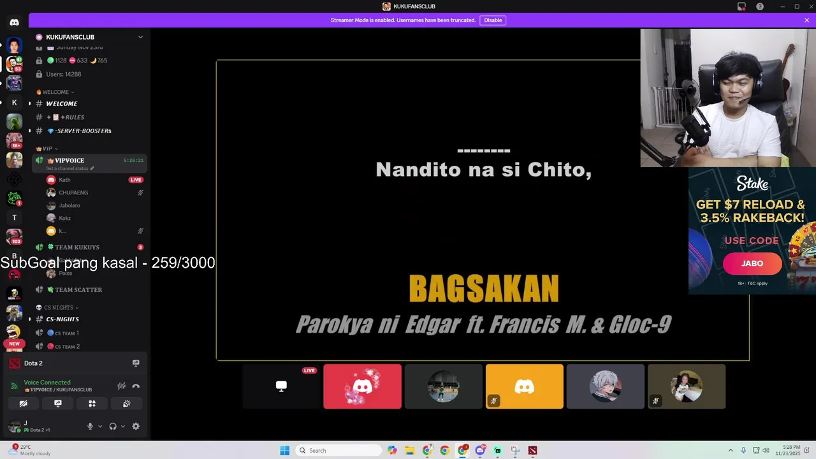Open the taskbar clock and date
Viewport: 816px width, 459px height.
point(787,451)
